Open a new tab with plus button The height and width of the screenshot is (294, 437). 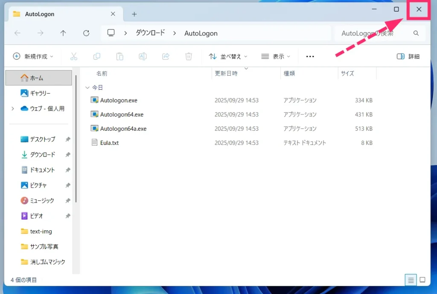[x=134, y=14]
